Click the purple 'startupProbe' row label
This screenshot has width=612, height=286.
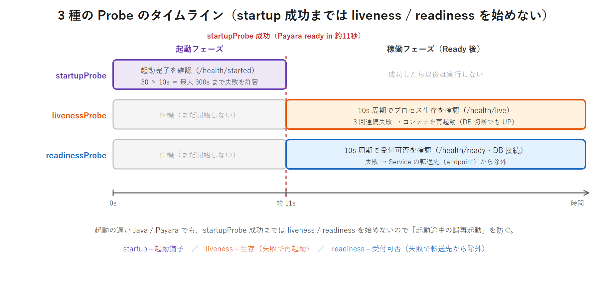pyautogui.click(x=81, y=76)
